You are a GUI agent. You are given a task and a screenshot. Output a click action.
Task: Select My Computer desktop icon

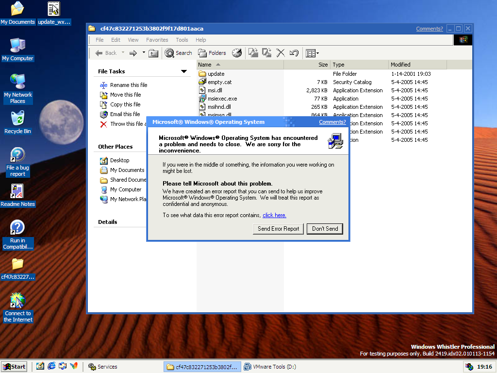coord(18,50)
